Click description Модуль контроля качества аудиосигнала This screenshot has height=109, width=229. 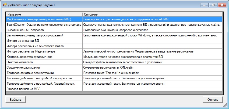tap(152, 57)
